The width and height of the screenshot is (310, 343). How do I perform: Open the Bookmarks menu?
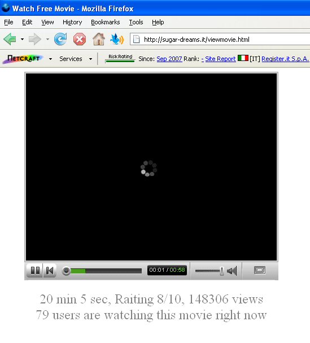[106, 22]
